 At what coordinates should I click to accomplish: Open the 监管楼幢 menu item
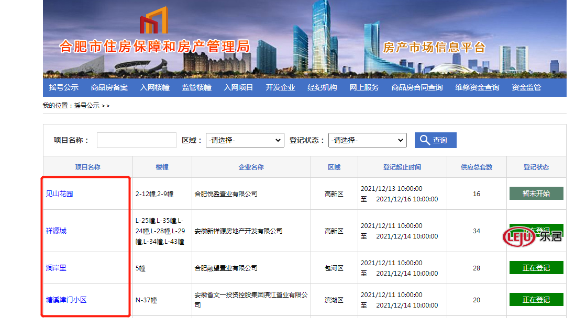click(x=196, y=87)
